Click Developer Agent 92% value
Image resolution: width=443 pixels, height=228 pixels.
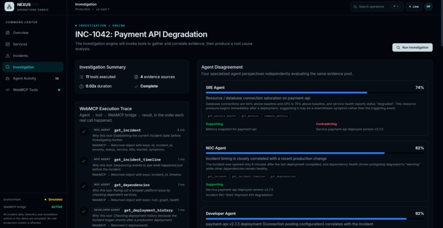419,214
